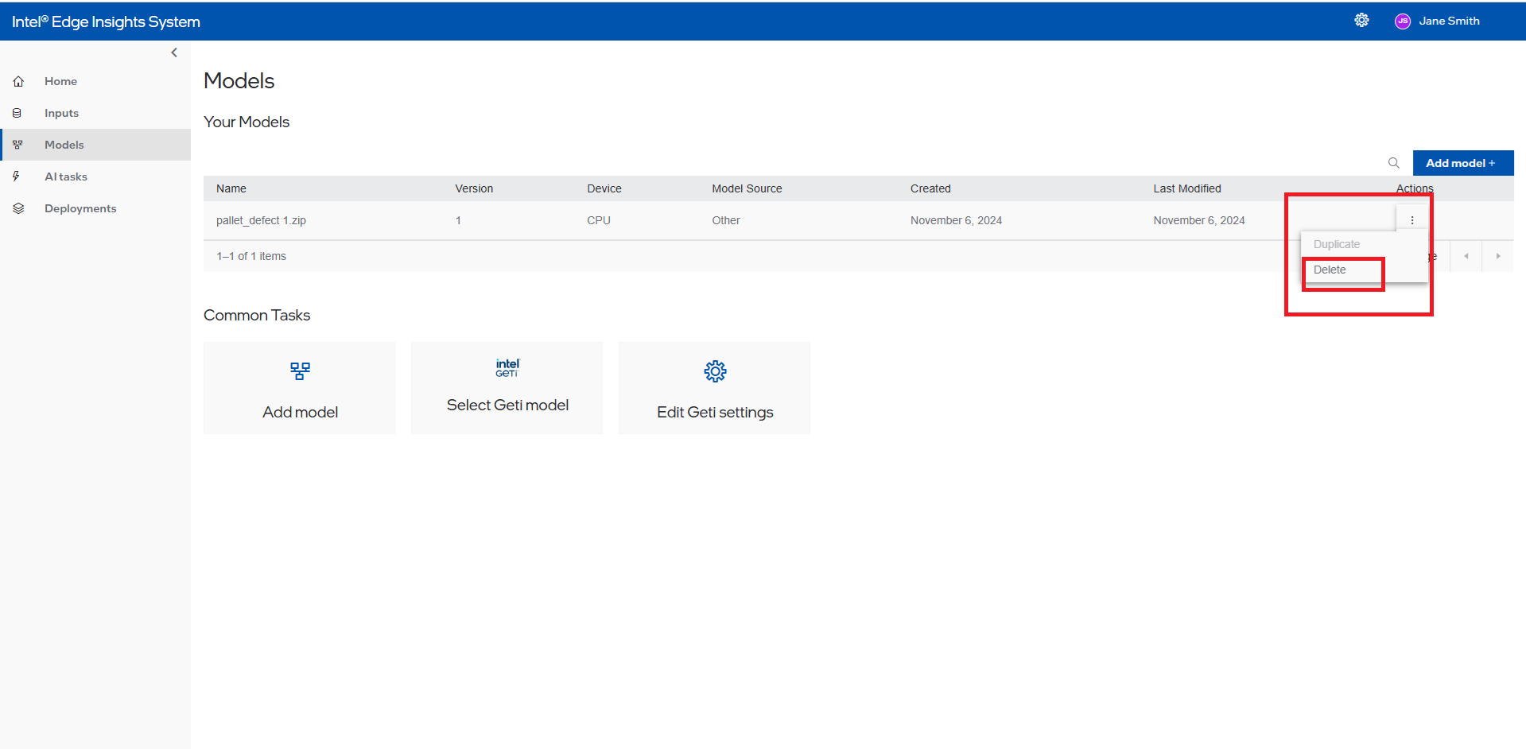
Task: Sort table by Name column header
Action: [231, 188]
